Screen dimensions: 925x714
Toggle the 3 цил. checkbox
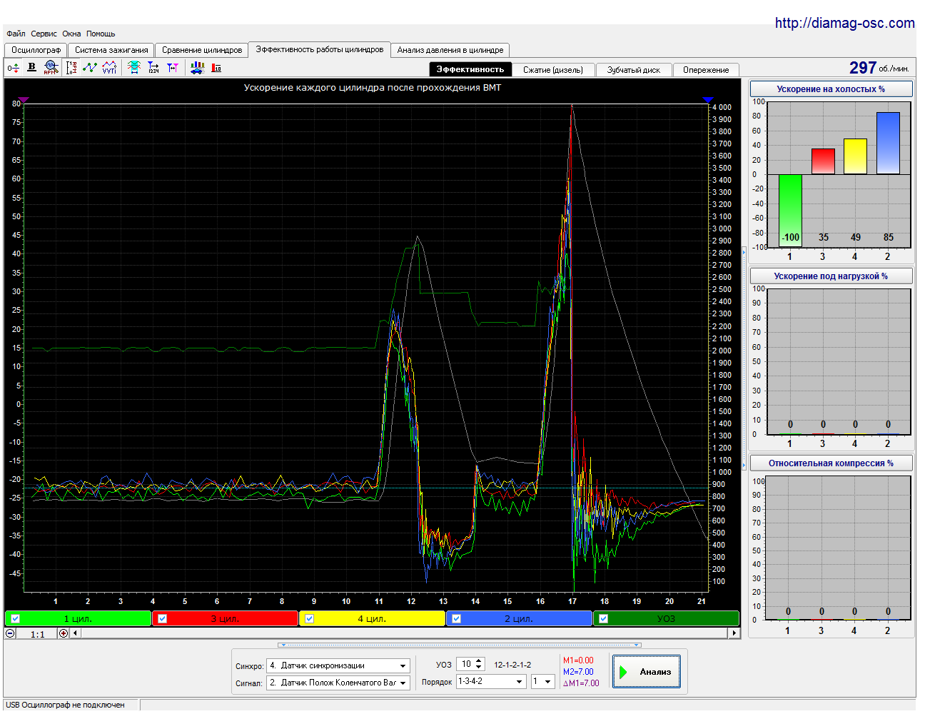(x=162, y=619)
